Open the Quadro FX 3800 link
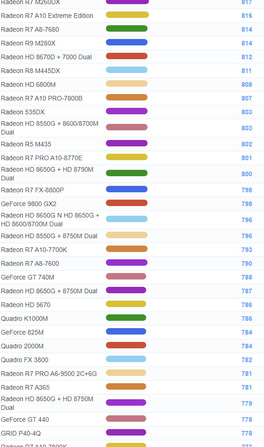The image size is (264, 447). (x=24, y=360)
